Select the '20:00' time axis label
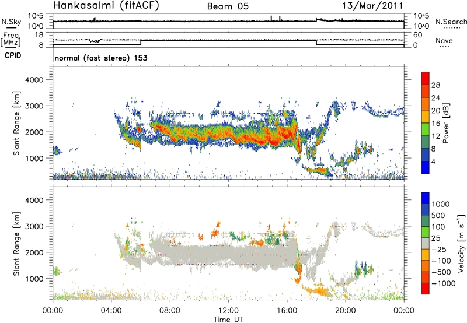 346,311
